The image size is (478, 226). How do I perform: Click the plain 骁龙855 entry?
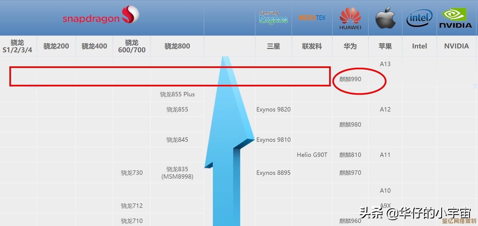(177, 109)
